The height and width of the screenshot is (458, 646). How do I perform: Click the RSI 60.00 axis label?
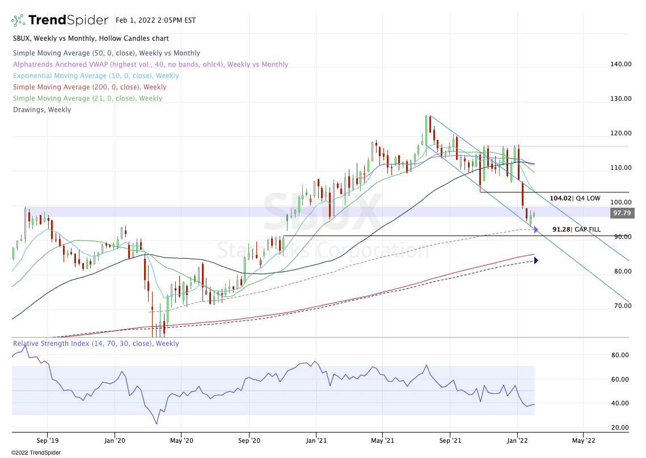(620, 379)
